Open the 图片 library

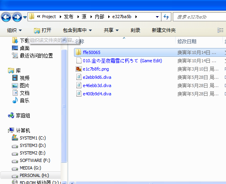[x=20, y=85]
